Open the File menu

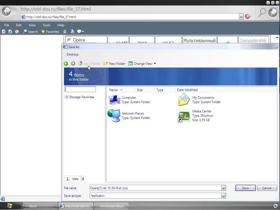(x=7, y=25)
